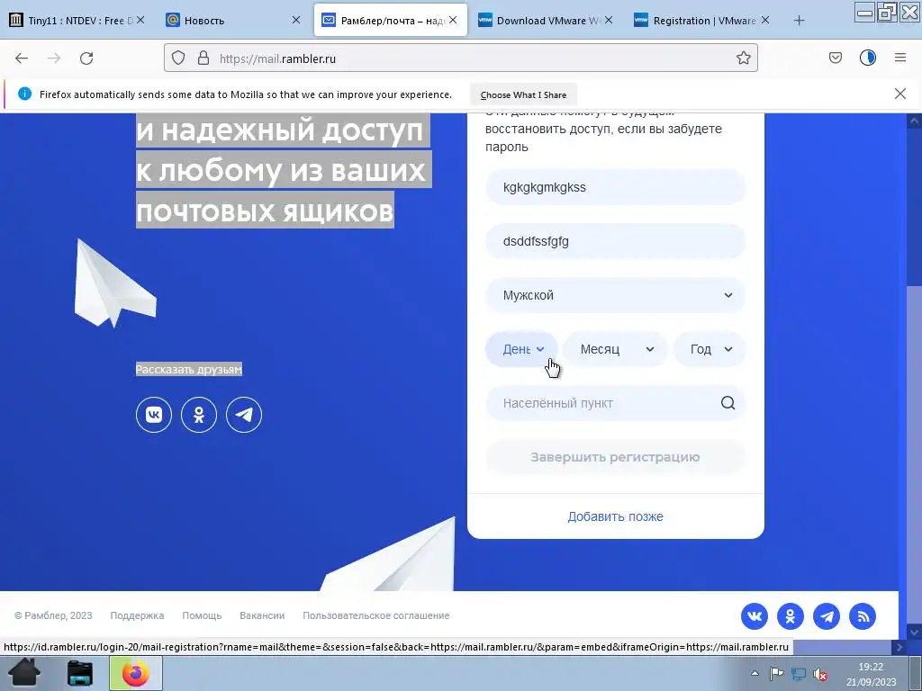Click the scrollbar down arrow
The height and width of the screenshot is (691, 922).
pyautogui.click(x=914, y=633)
